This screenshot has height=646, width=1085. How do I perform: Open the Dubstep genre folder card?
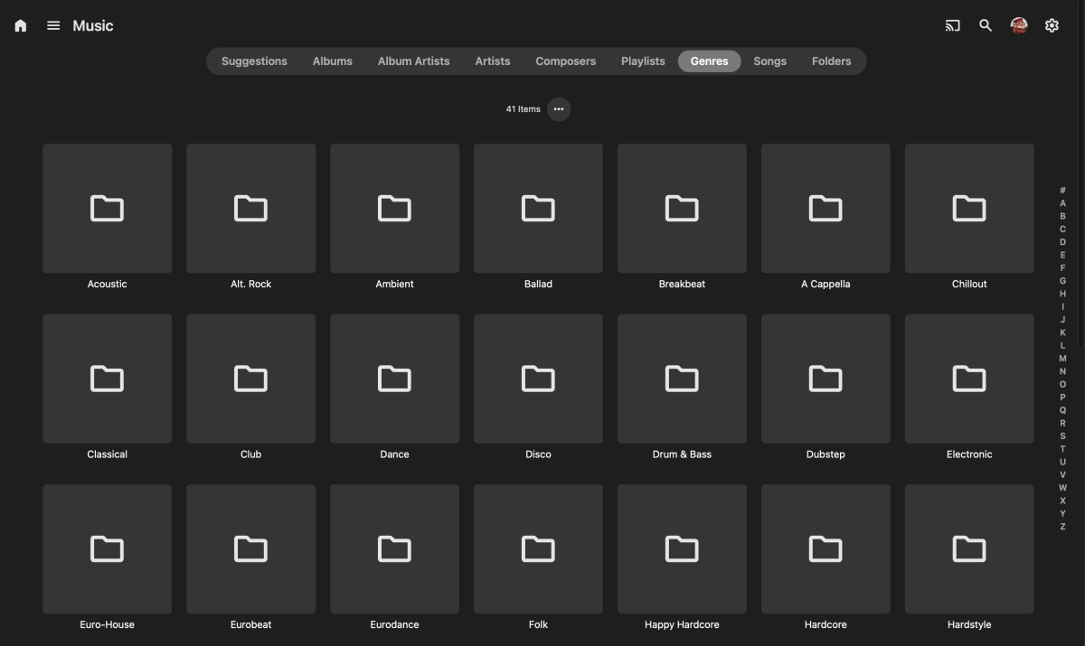coord(826,379)
